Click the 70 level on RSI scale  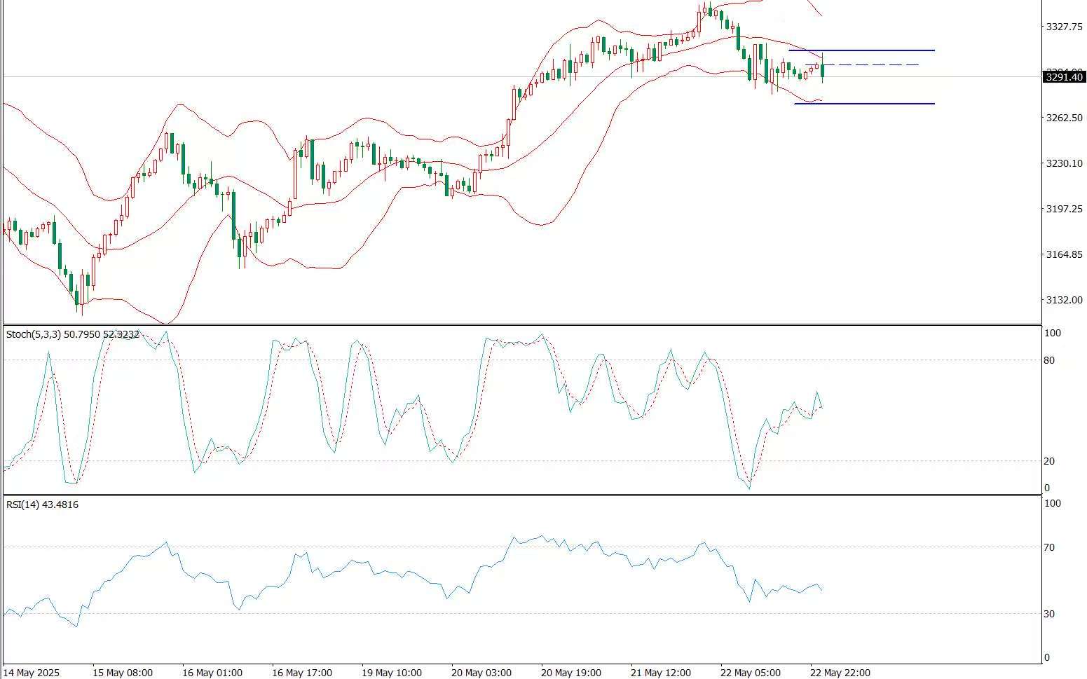point(1049,547)
